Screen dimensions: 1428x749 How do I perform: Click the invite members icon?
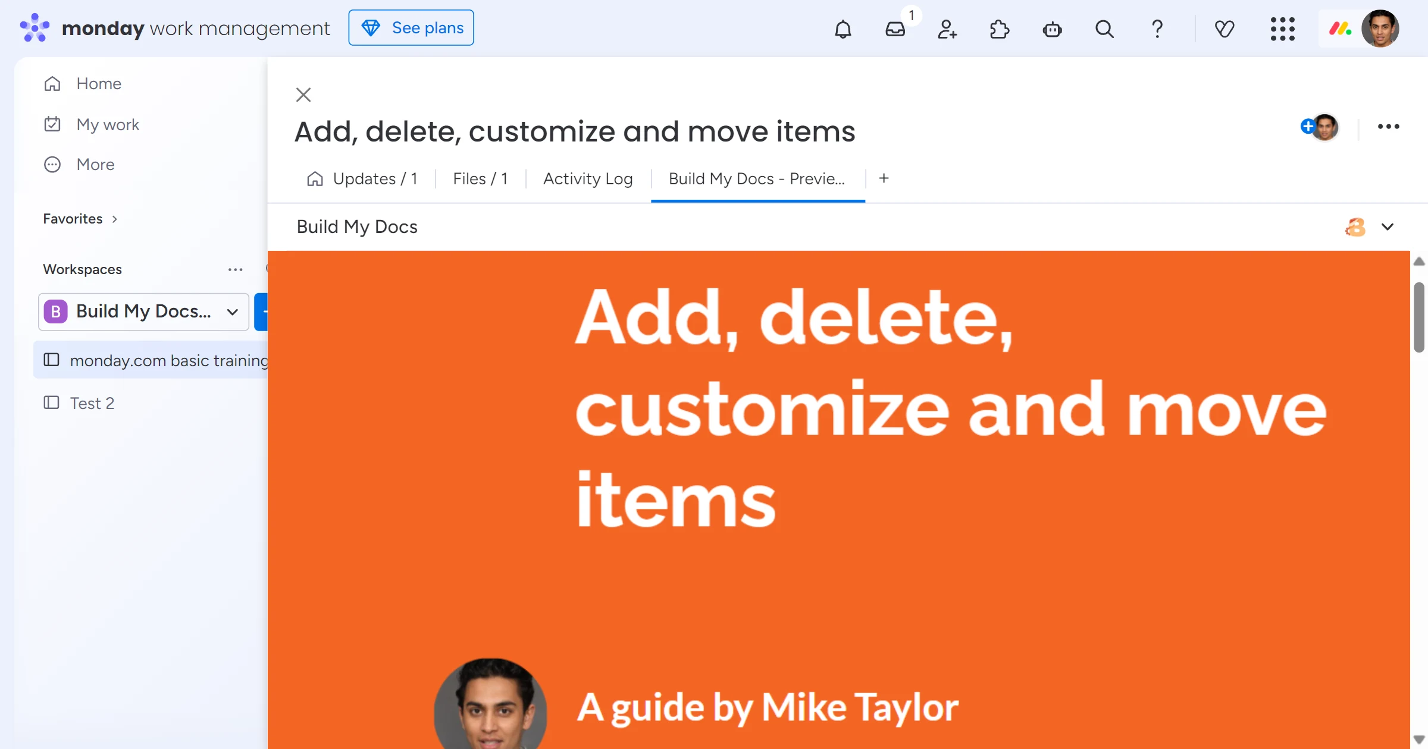pyautogui.click(x=947, y=29)
